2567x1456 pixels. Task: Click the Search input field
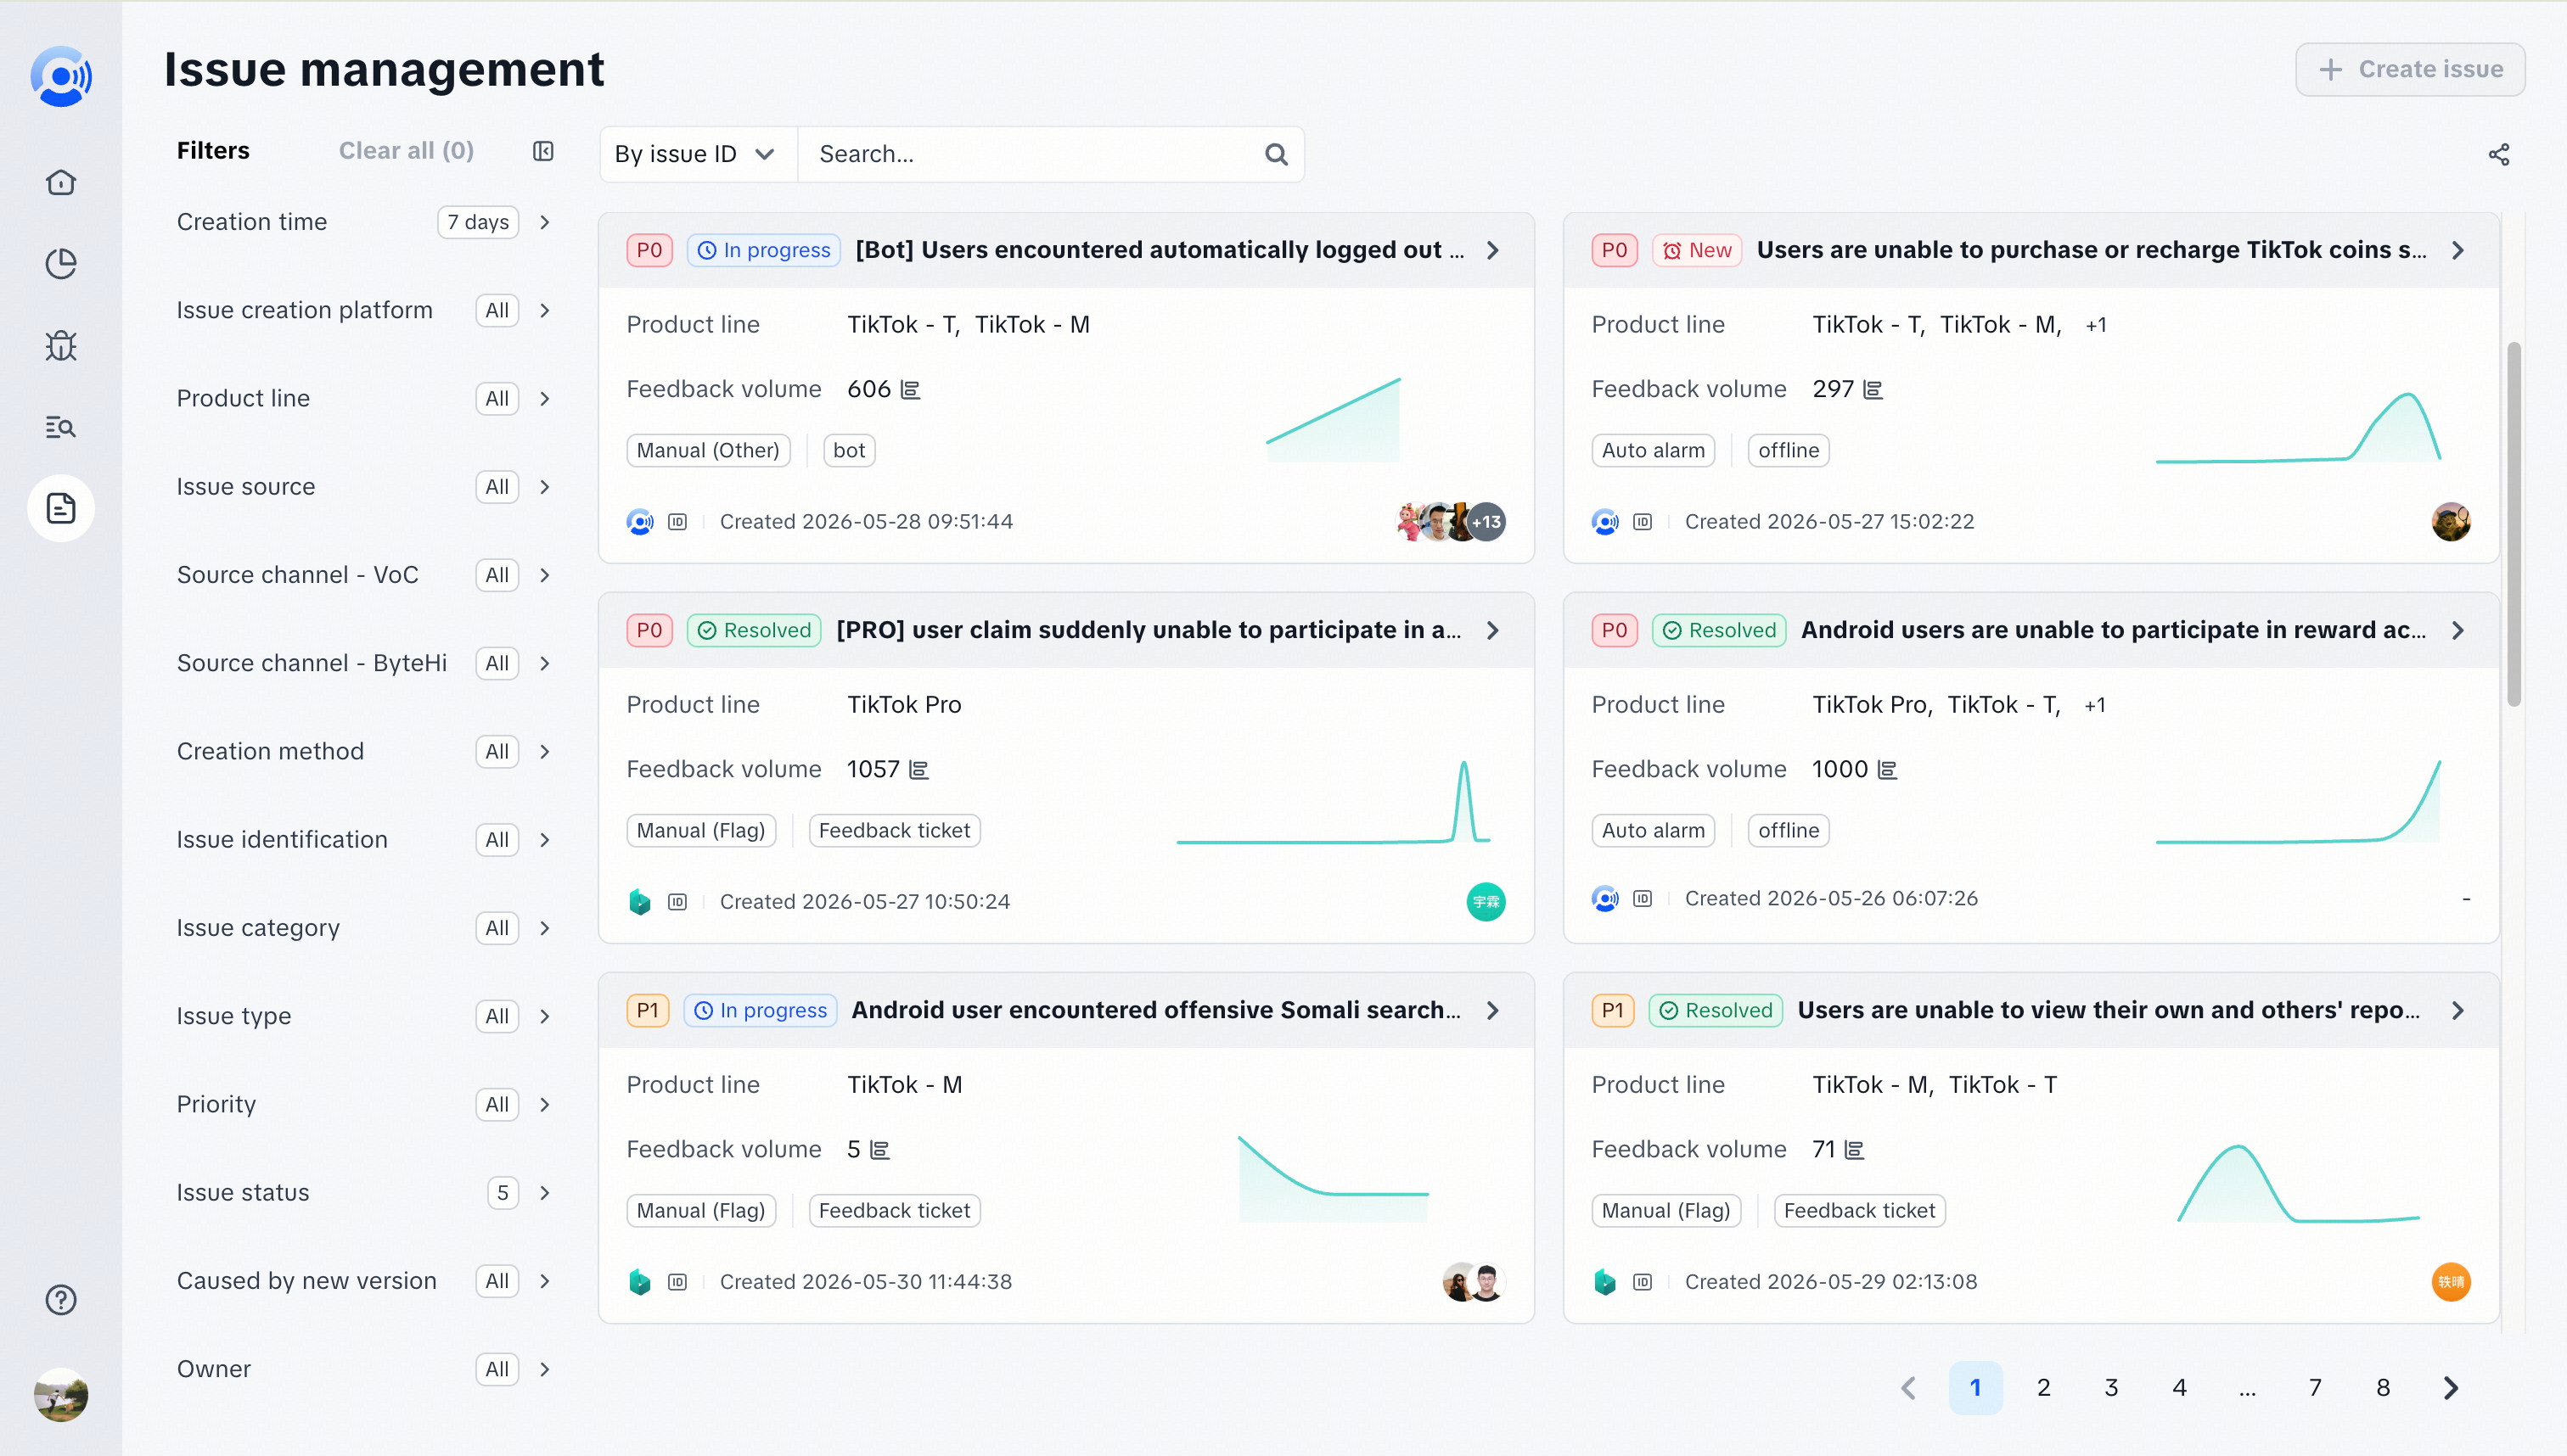pos(1031,154)
